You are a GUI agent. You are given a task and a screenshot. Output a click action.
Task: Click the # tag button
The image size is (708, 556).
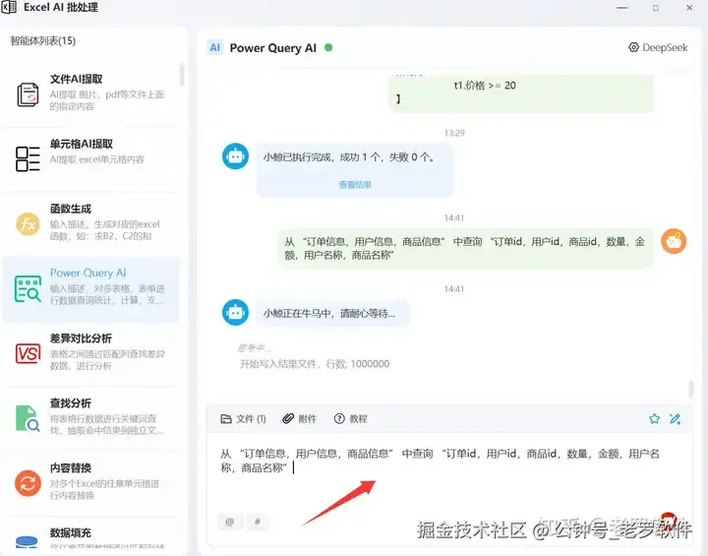[258, 522]
